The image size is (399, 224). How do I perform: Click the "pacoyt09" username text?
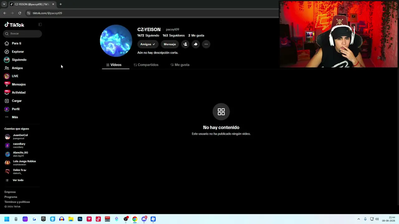[172, 30]
